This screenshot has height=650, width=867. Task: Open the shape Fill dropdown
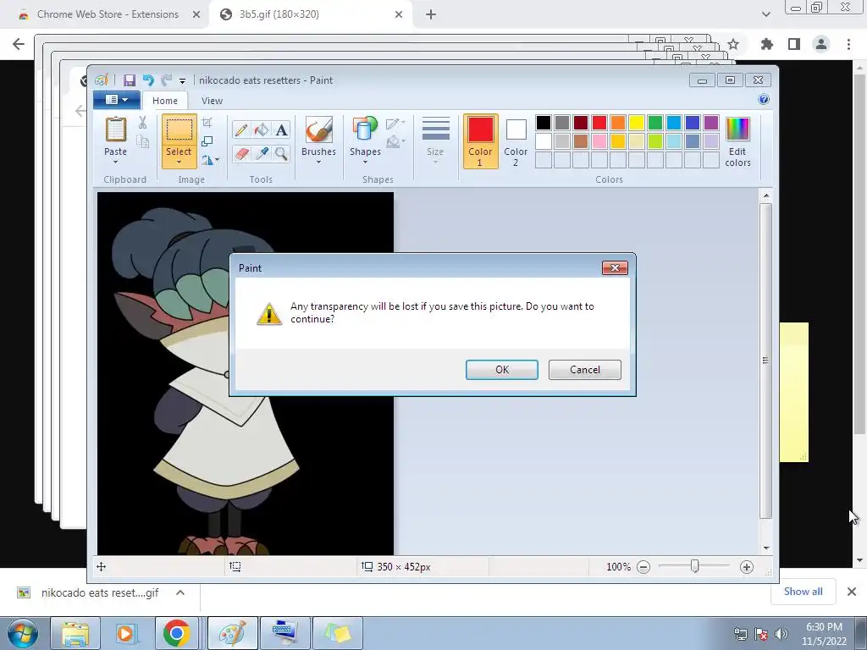pyautogui.click(x=395, y=141)
